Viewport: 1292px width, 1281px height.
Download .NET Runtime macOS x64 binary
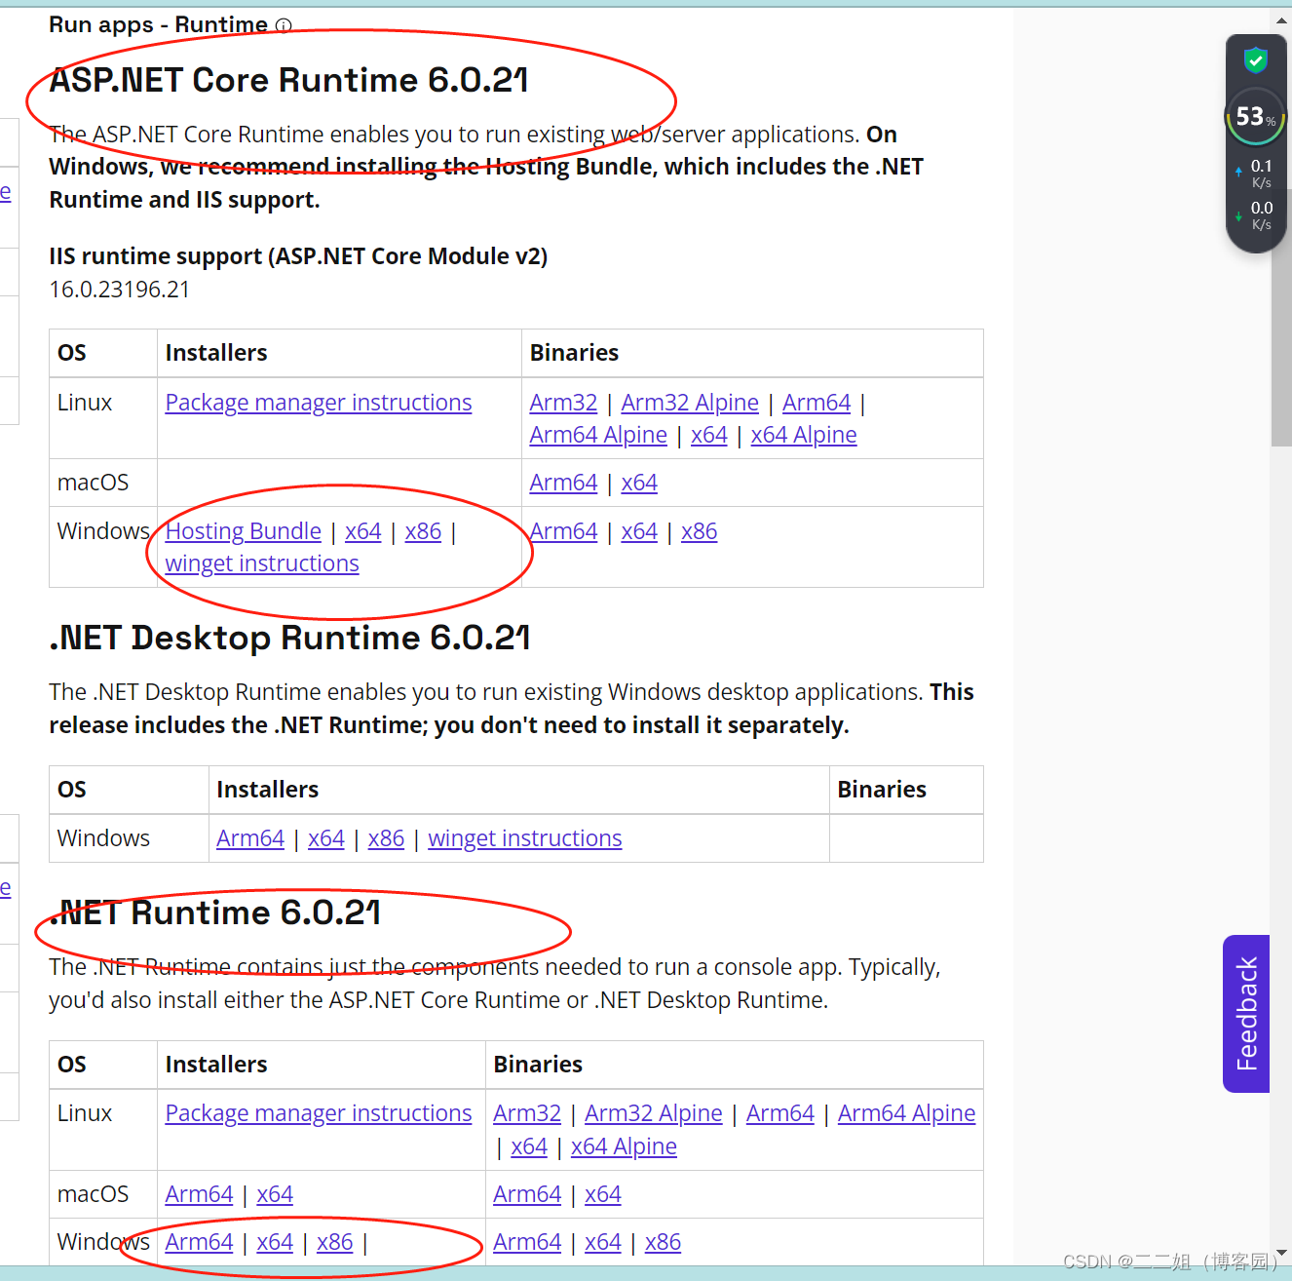(603, 1194)
